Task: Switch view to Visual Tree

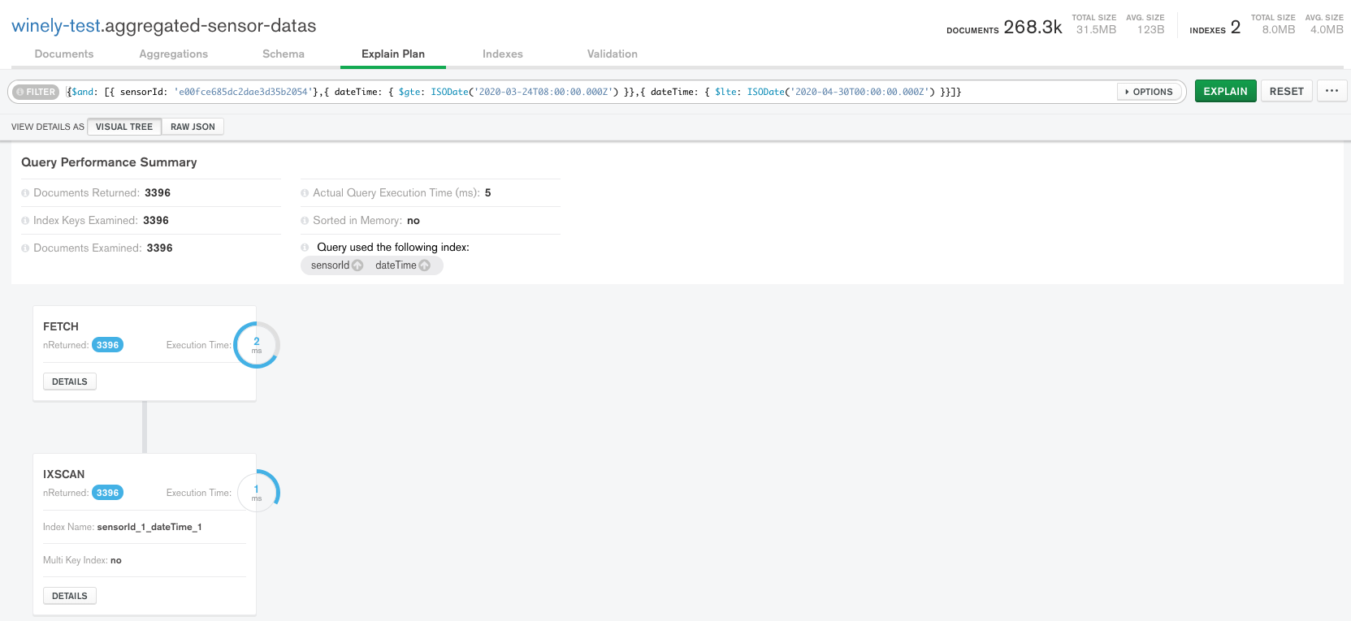Action: pos(124,127)
